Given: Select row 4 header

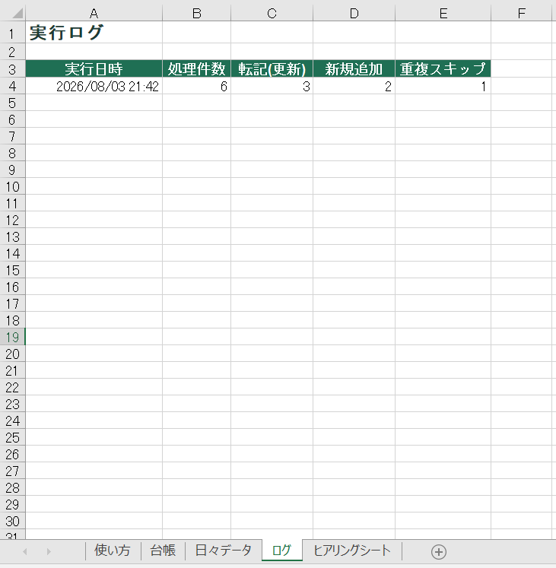Looking at the screenshot, I should [12, 86].
